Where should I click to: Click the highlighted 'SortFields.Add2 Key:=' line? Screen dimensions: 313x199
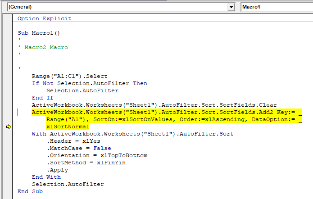click(167, 112)
